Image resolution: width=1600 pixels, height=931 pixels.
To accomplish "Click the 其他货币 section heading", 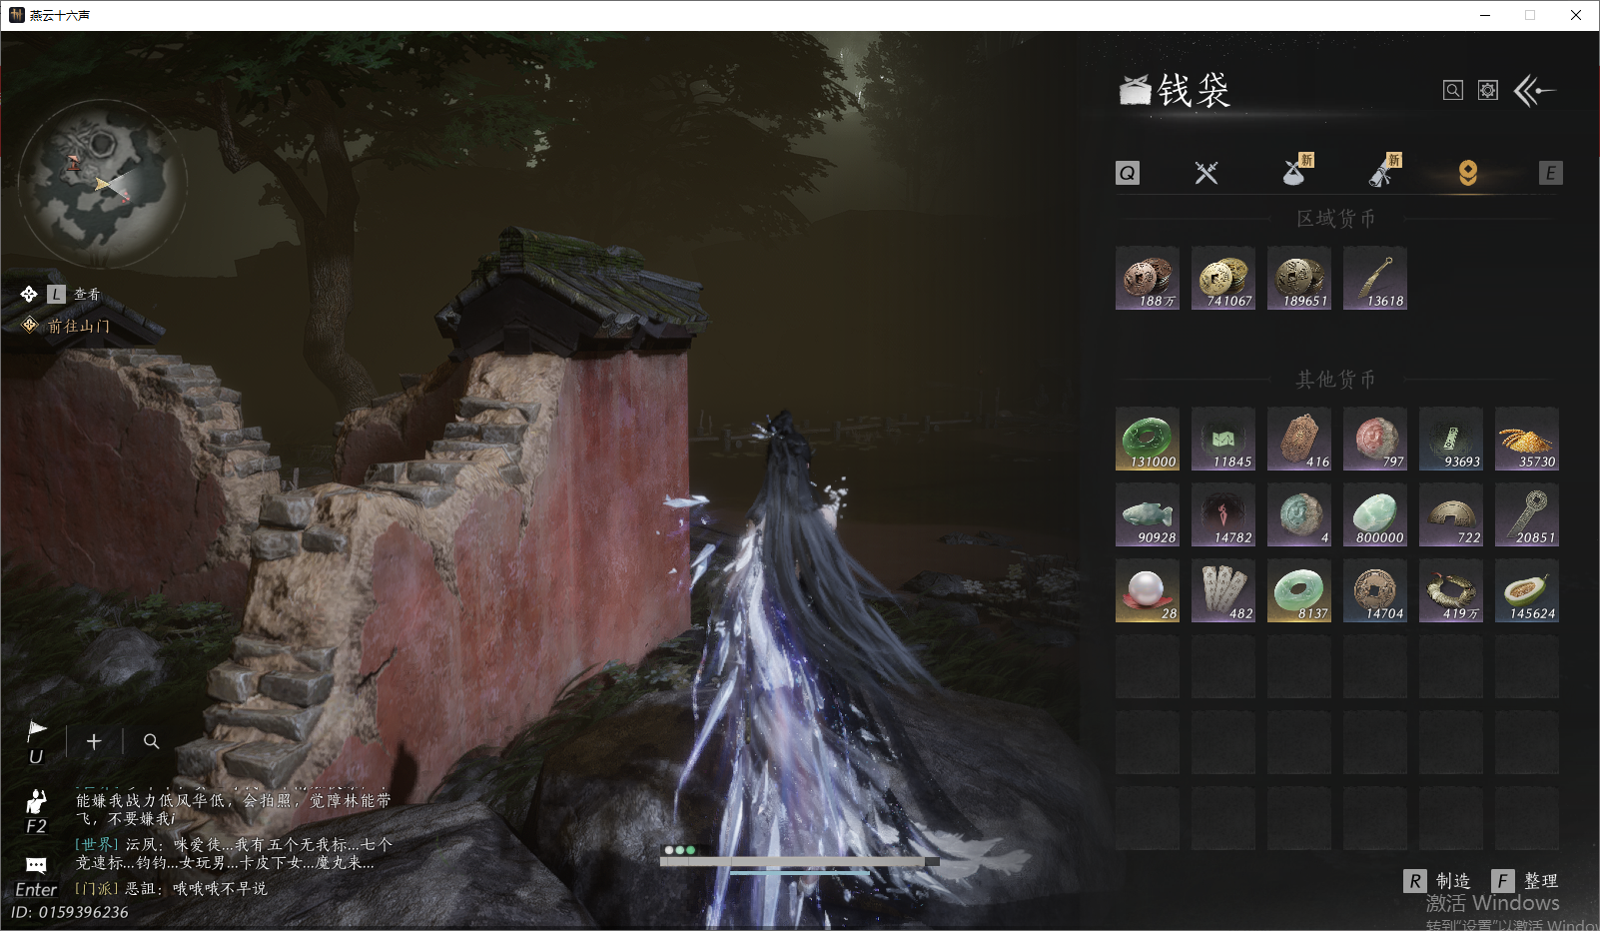I will (1336, 380).
